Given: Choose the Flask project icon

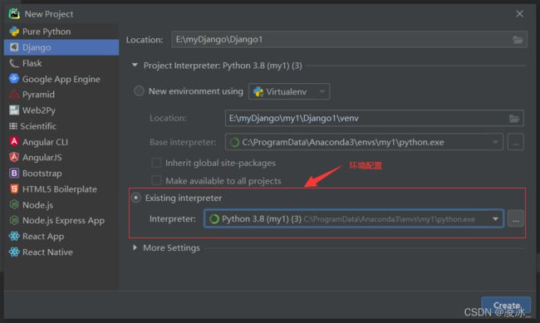Looking at the screenshot, I should click(14, 63).
